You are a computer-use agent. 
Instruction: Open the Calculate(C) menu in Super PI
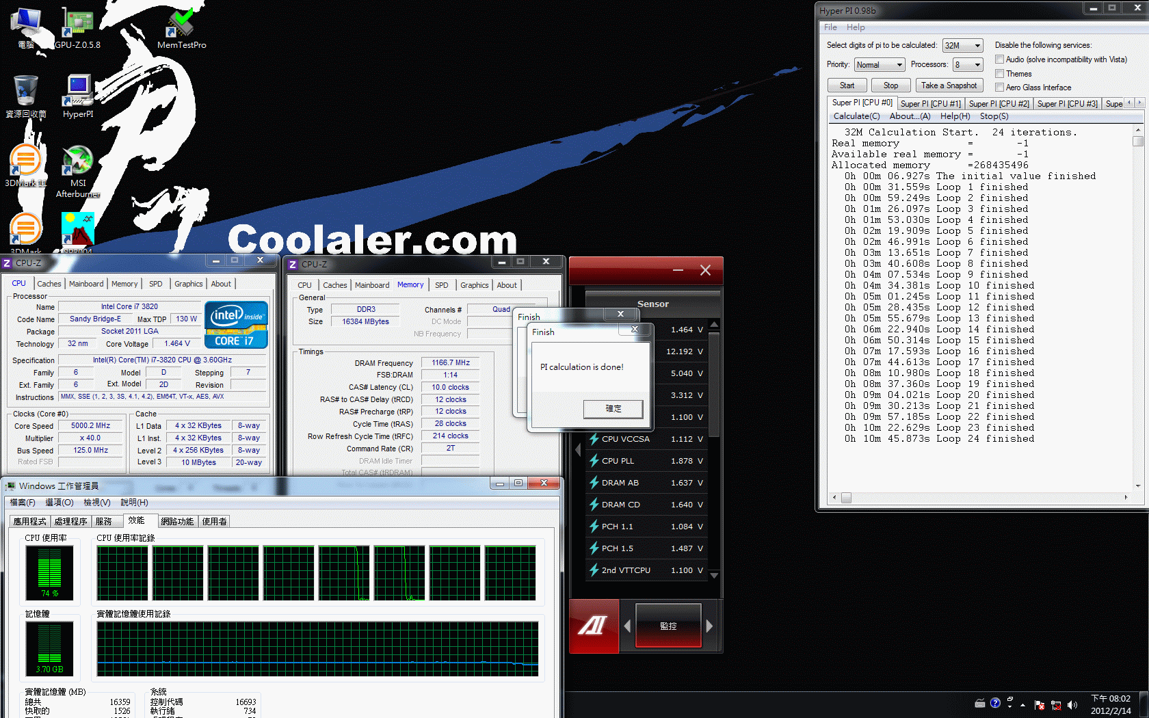856,116
